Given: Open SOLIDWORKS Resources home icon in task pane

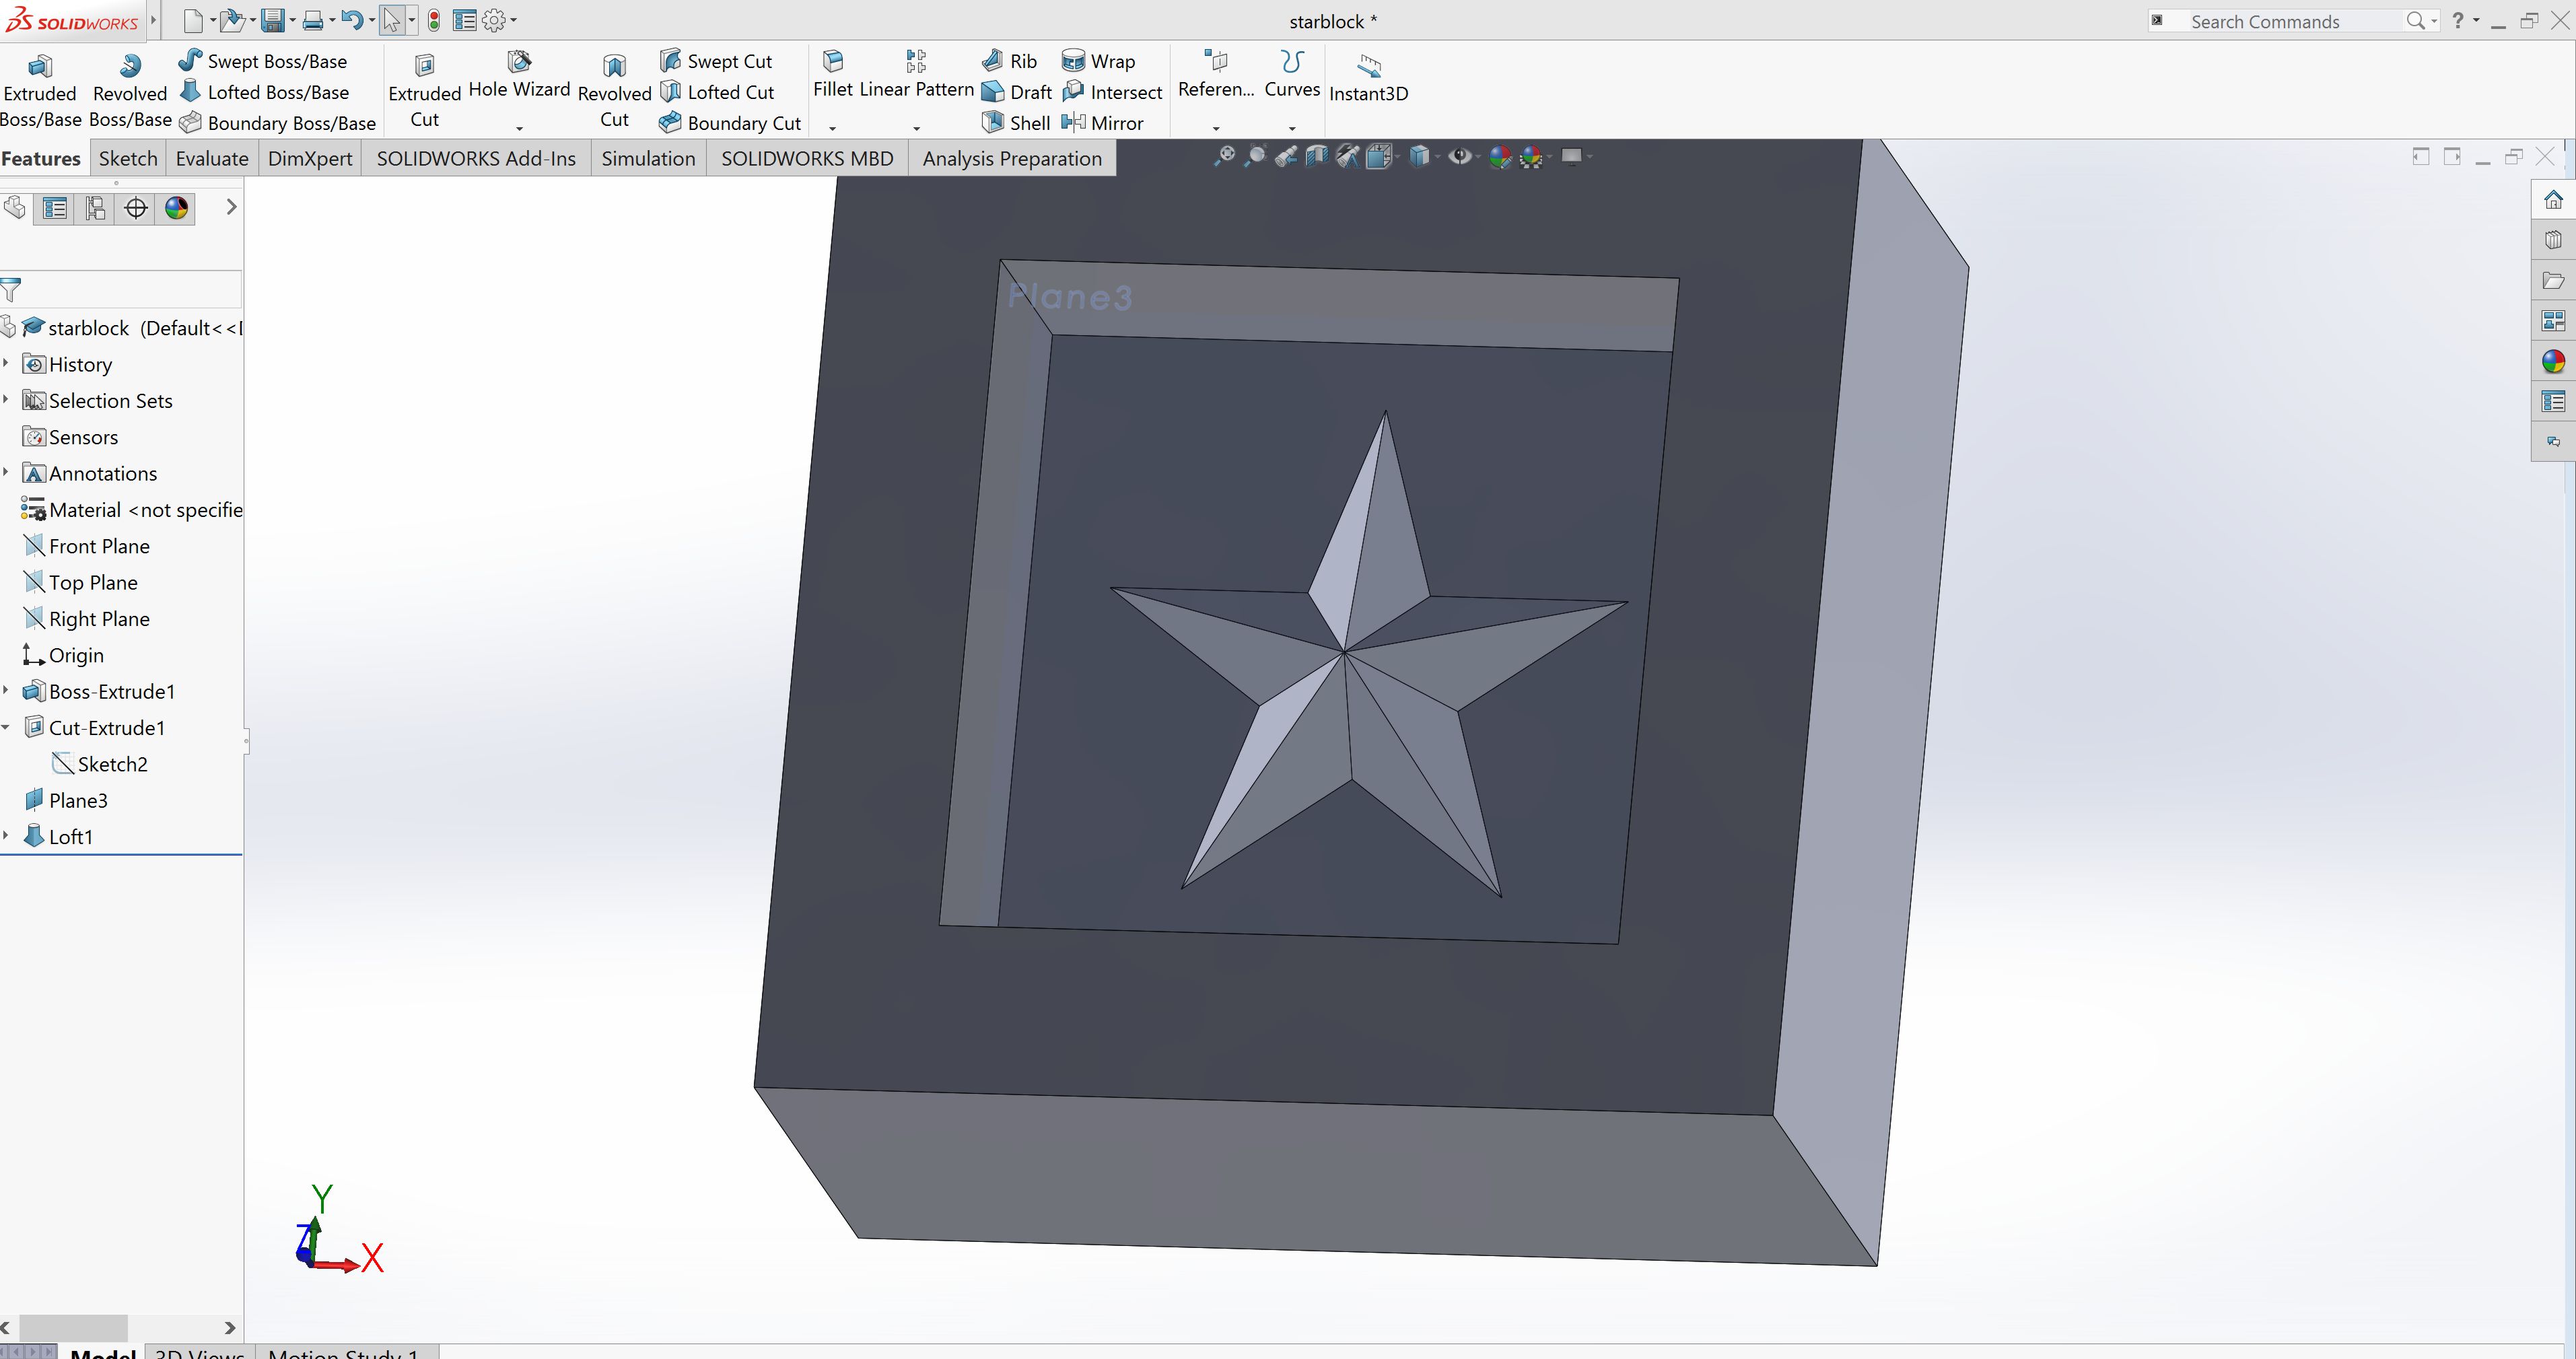Looking at the screenshot, I should point(2553,200).
